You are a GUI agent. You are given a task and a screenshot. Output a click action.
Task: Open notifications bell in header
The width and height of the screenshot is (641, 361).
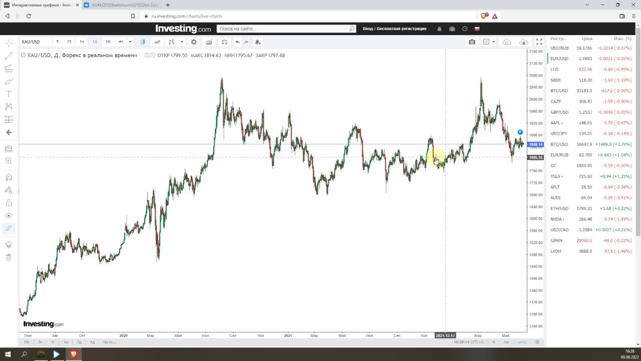point(439,29)
